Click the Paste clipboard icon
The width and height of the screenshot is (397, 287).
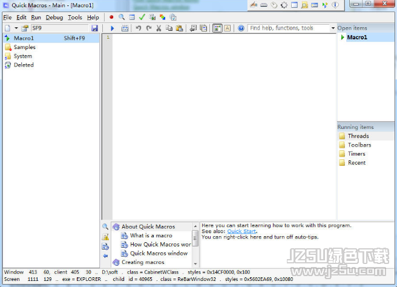pos(179,28)
